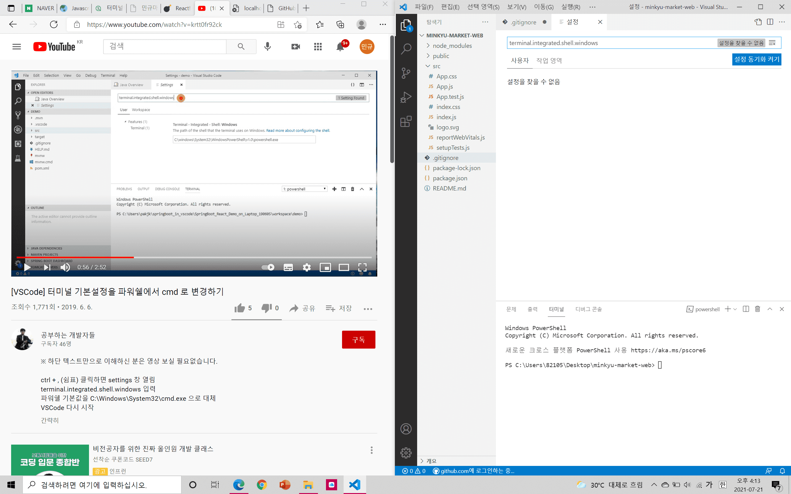The image size is (791, 494).
Task: Open the Extensions view in the activity bar
Action: tap(406, 122)
